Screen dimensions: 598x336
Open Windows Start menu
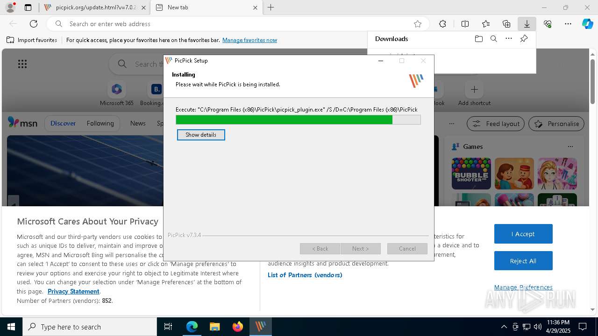11,327
